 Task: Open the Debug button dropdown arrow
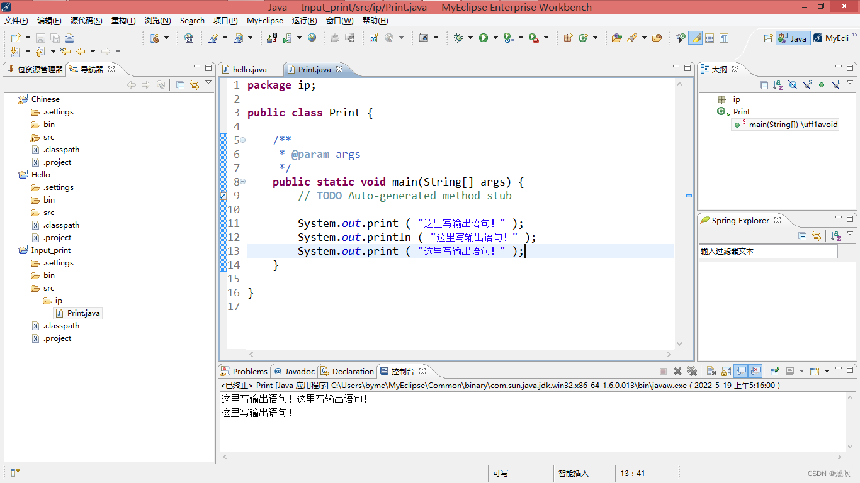pyautogui.click(x=470, y=38)
